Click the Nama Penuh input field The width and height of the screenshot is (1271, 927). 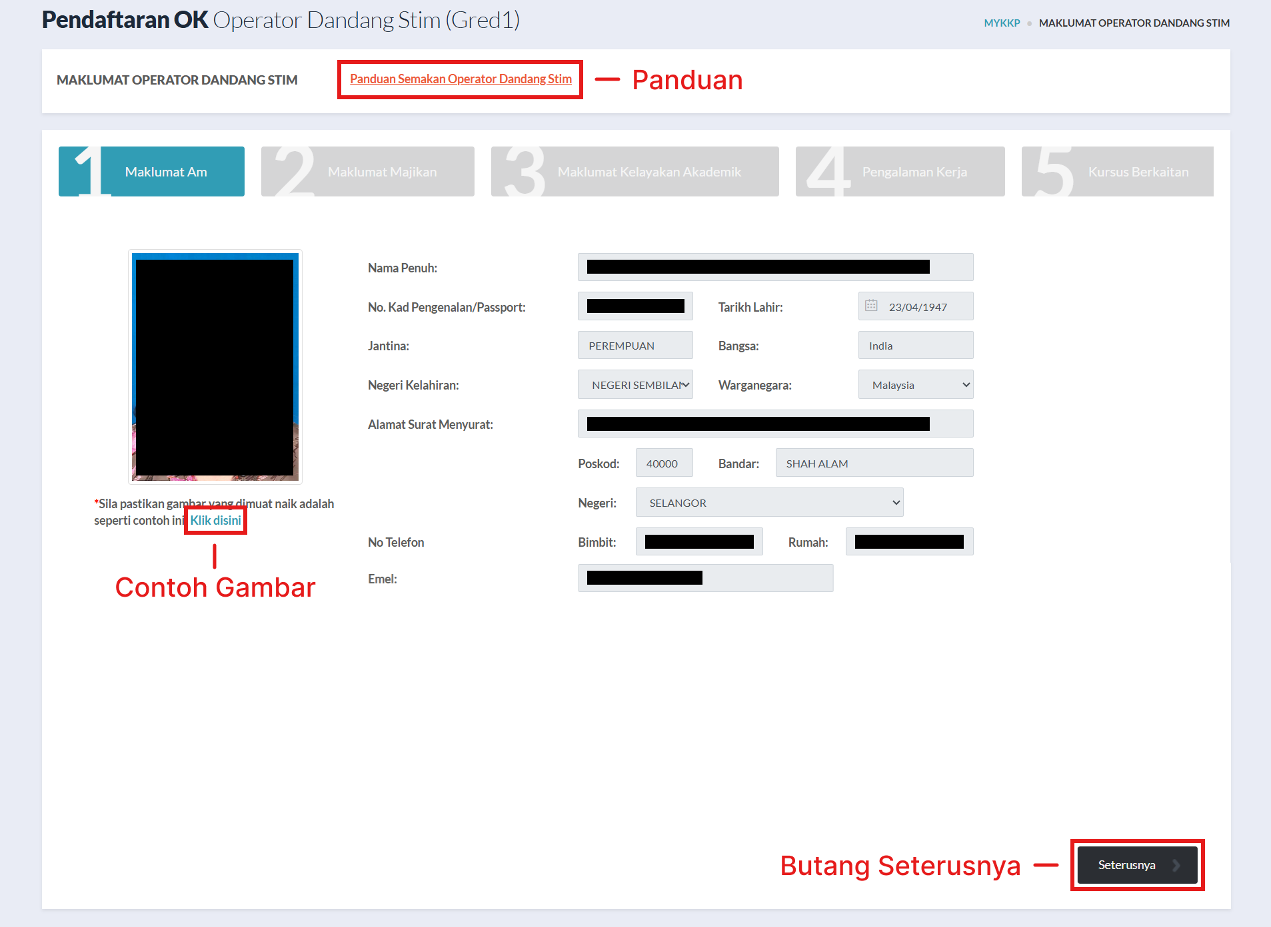point(775,267)
